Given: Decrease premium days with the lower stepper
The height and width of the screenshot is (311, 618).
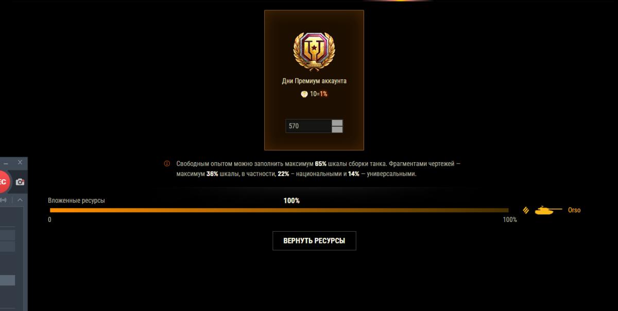Looking at the screenshot, I should [337, 129].
